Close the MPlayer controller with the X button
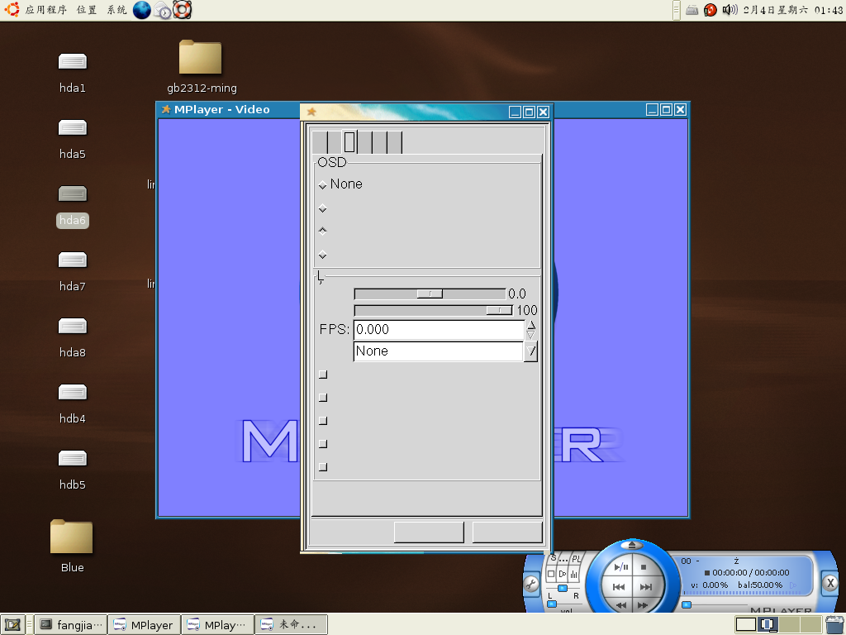 tap(830, 583)
